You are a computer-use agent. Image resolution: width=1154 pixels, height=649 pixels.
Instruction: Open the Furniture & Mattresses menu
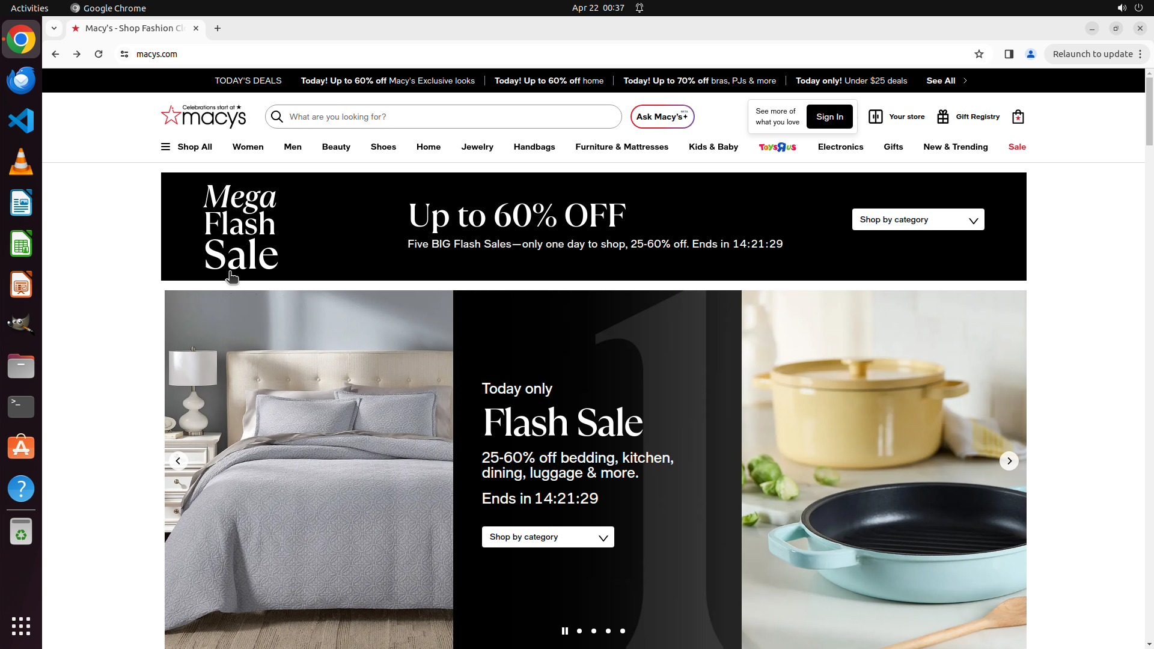coord(621,147)
